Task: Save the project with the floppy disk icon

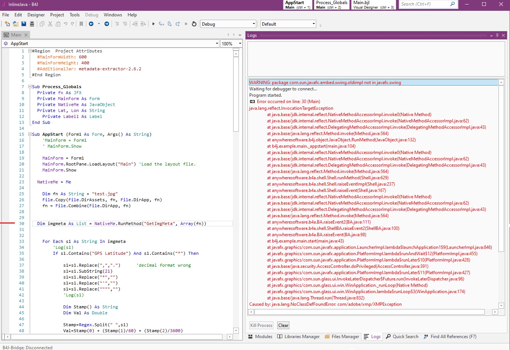Action: (24, 24)
